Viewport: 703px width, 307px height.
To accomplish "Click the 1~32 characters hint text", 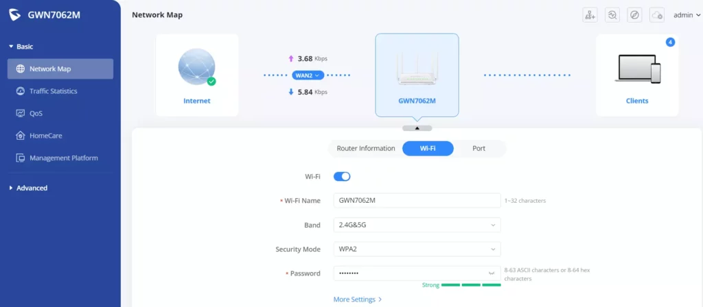I will pos(525,201).
